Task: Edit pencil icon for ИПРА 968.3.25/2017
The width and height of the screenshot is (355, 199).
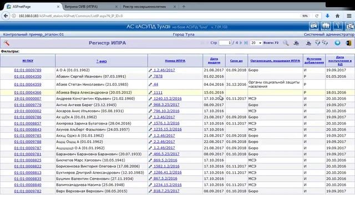Action: tap(150, 105)
